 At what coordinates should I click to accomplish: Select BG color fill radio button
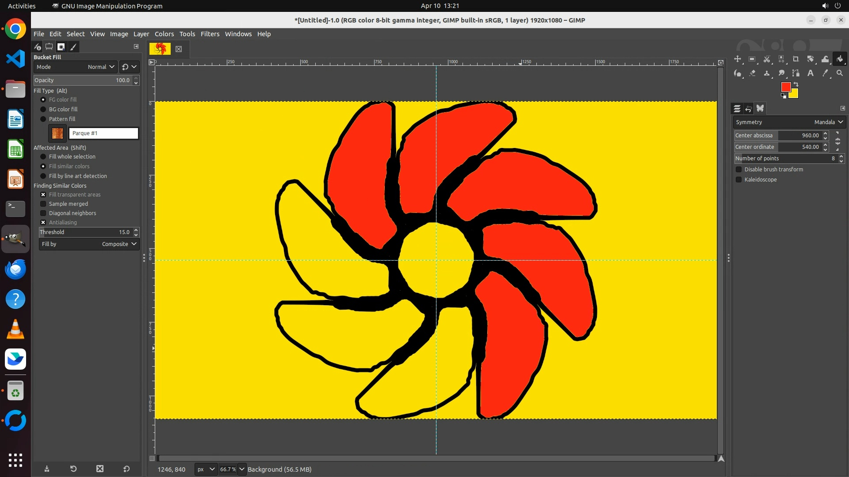tap(43, 110)
